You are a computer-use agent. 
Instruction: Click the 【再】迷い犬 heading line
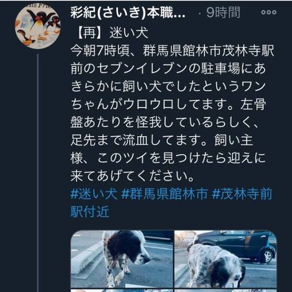click(x=112, y=33)
